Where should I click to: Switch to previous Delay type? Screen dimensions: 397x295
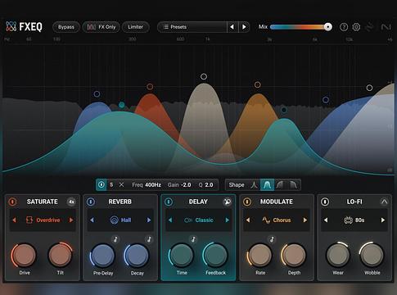(170, 220)
